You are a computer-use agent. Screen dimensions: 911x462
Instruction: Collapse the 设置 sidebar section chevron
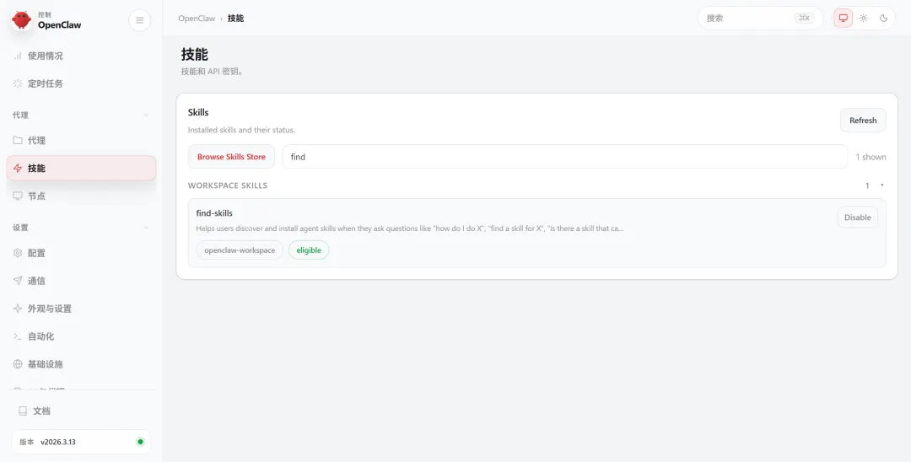click(146, 228)
